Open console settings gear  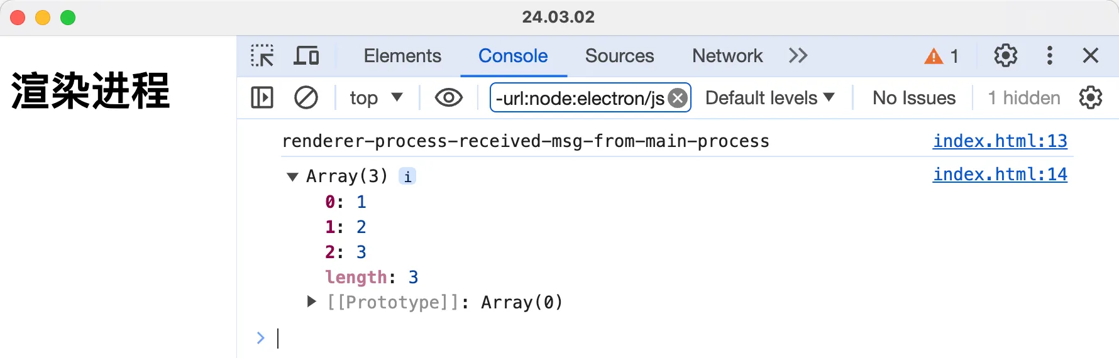tap(1091, 98)
